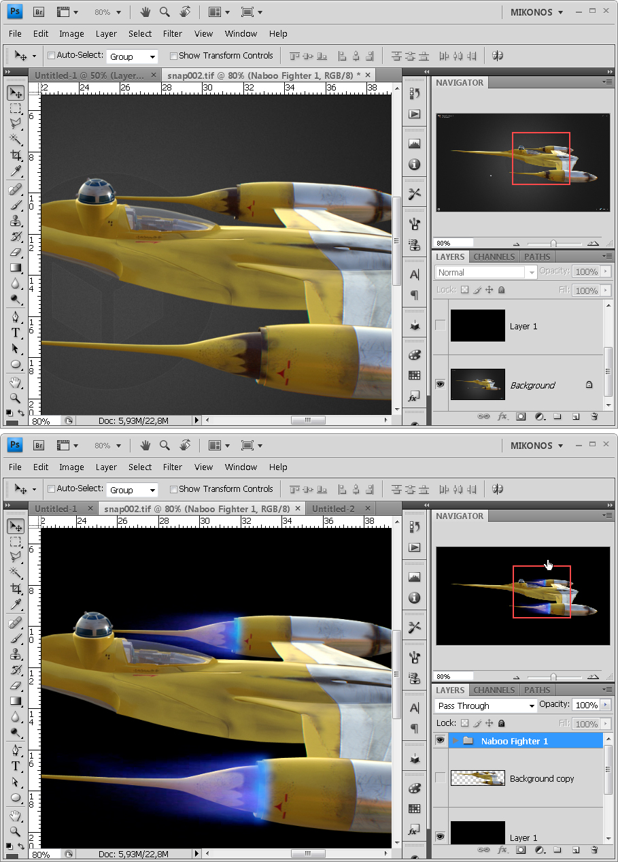Image resolution: width=618 pixels, height=862 pixels.
Task: Select the Gradient tool in the lower window
Action: tap(16, 701)
